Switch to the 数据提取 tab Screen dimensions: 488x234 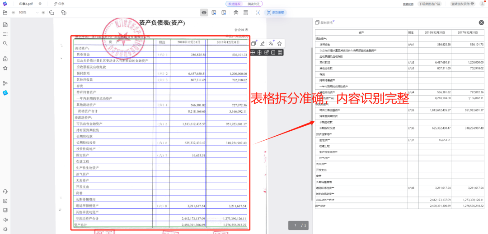pos(235,4)
